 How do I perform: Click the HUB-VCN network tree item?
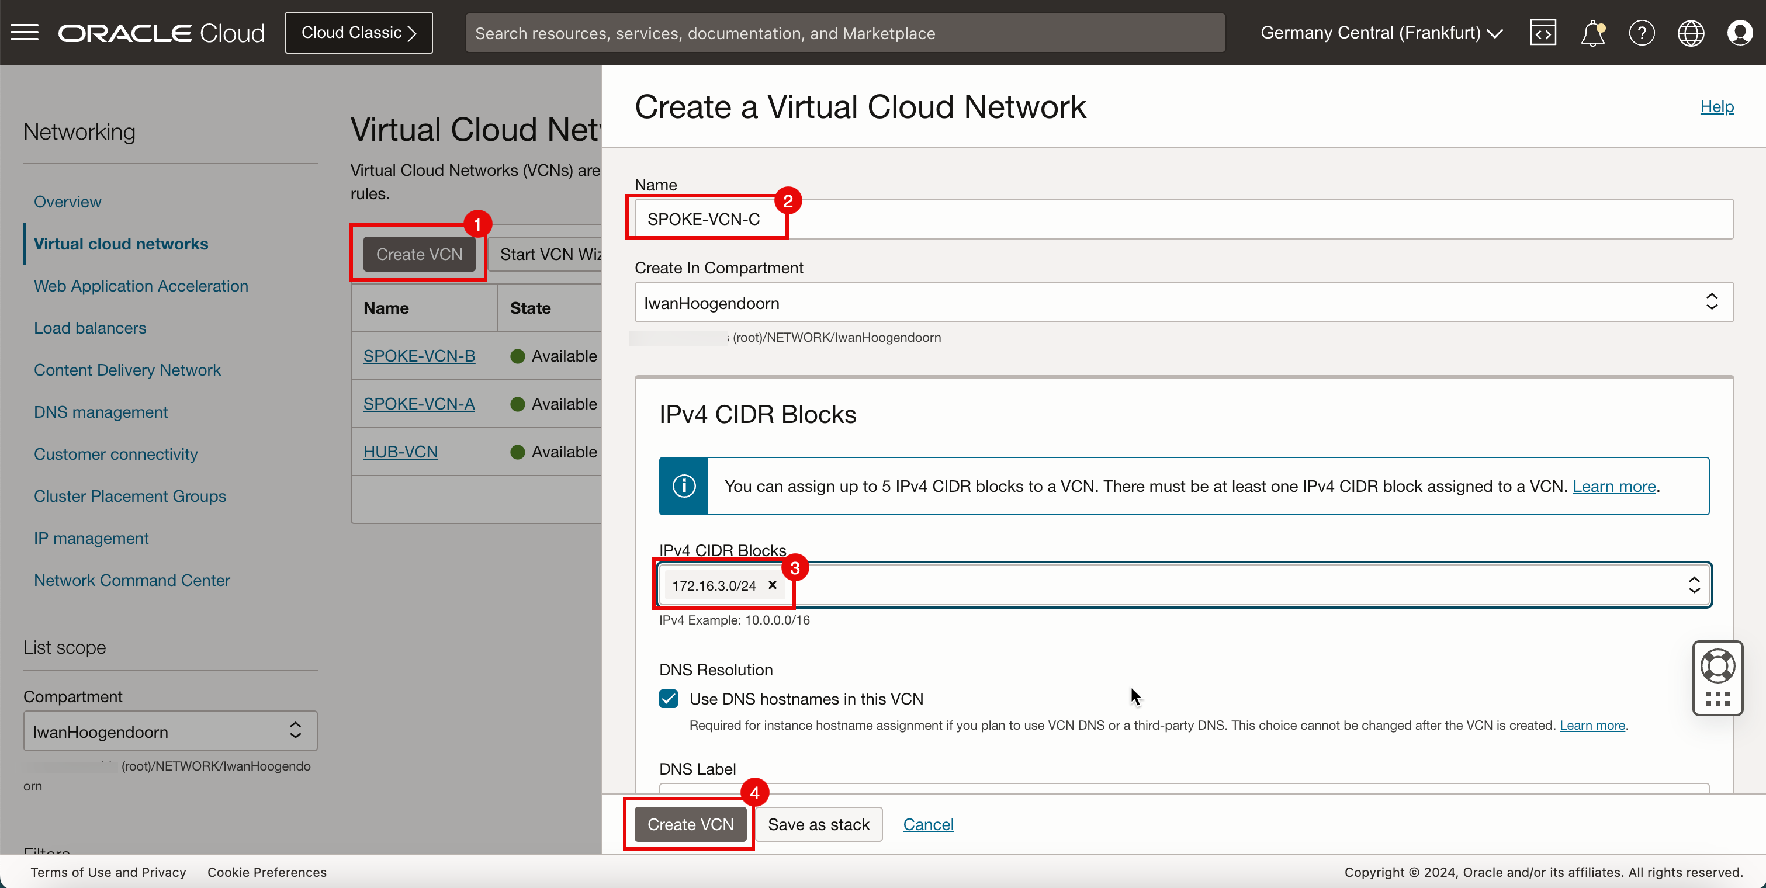pos(399,451)
